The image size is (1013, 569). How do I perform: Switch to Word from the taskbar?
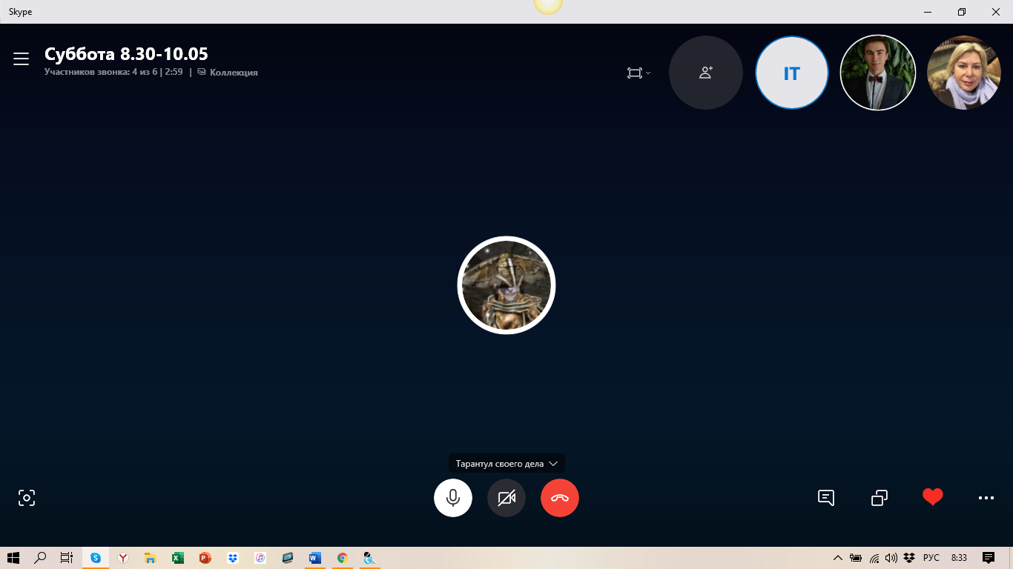314,558
